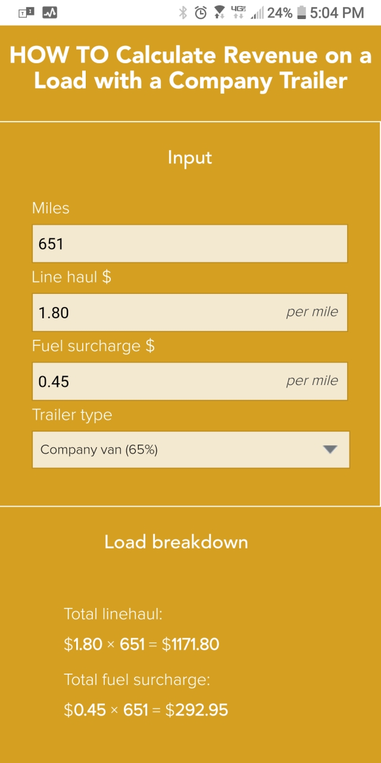Tap the Bluetooth icon in status bar
This screenshot has width=381, height=763.
[183, 13]
